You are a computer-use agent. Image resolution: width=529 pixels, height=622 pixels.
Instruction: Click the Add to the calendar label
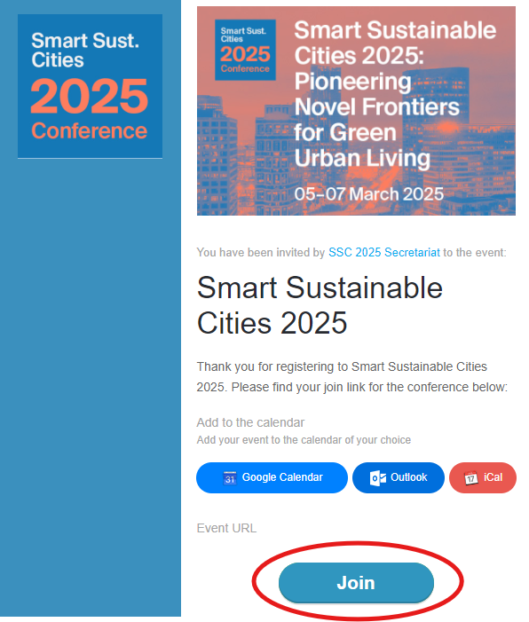pos(250,422)
